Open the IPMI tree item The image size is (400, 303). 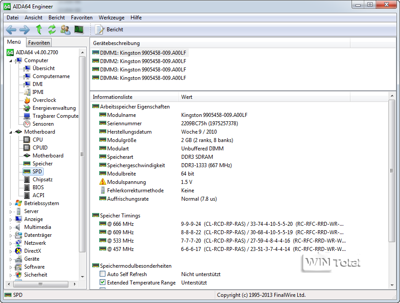[x=38, y=92]
